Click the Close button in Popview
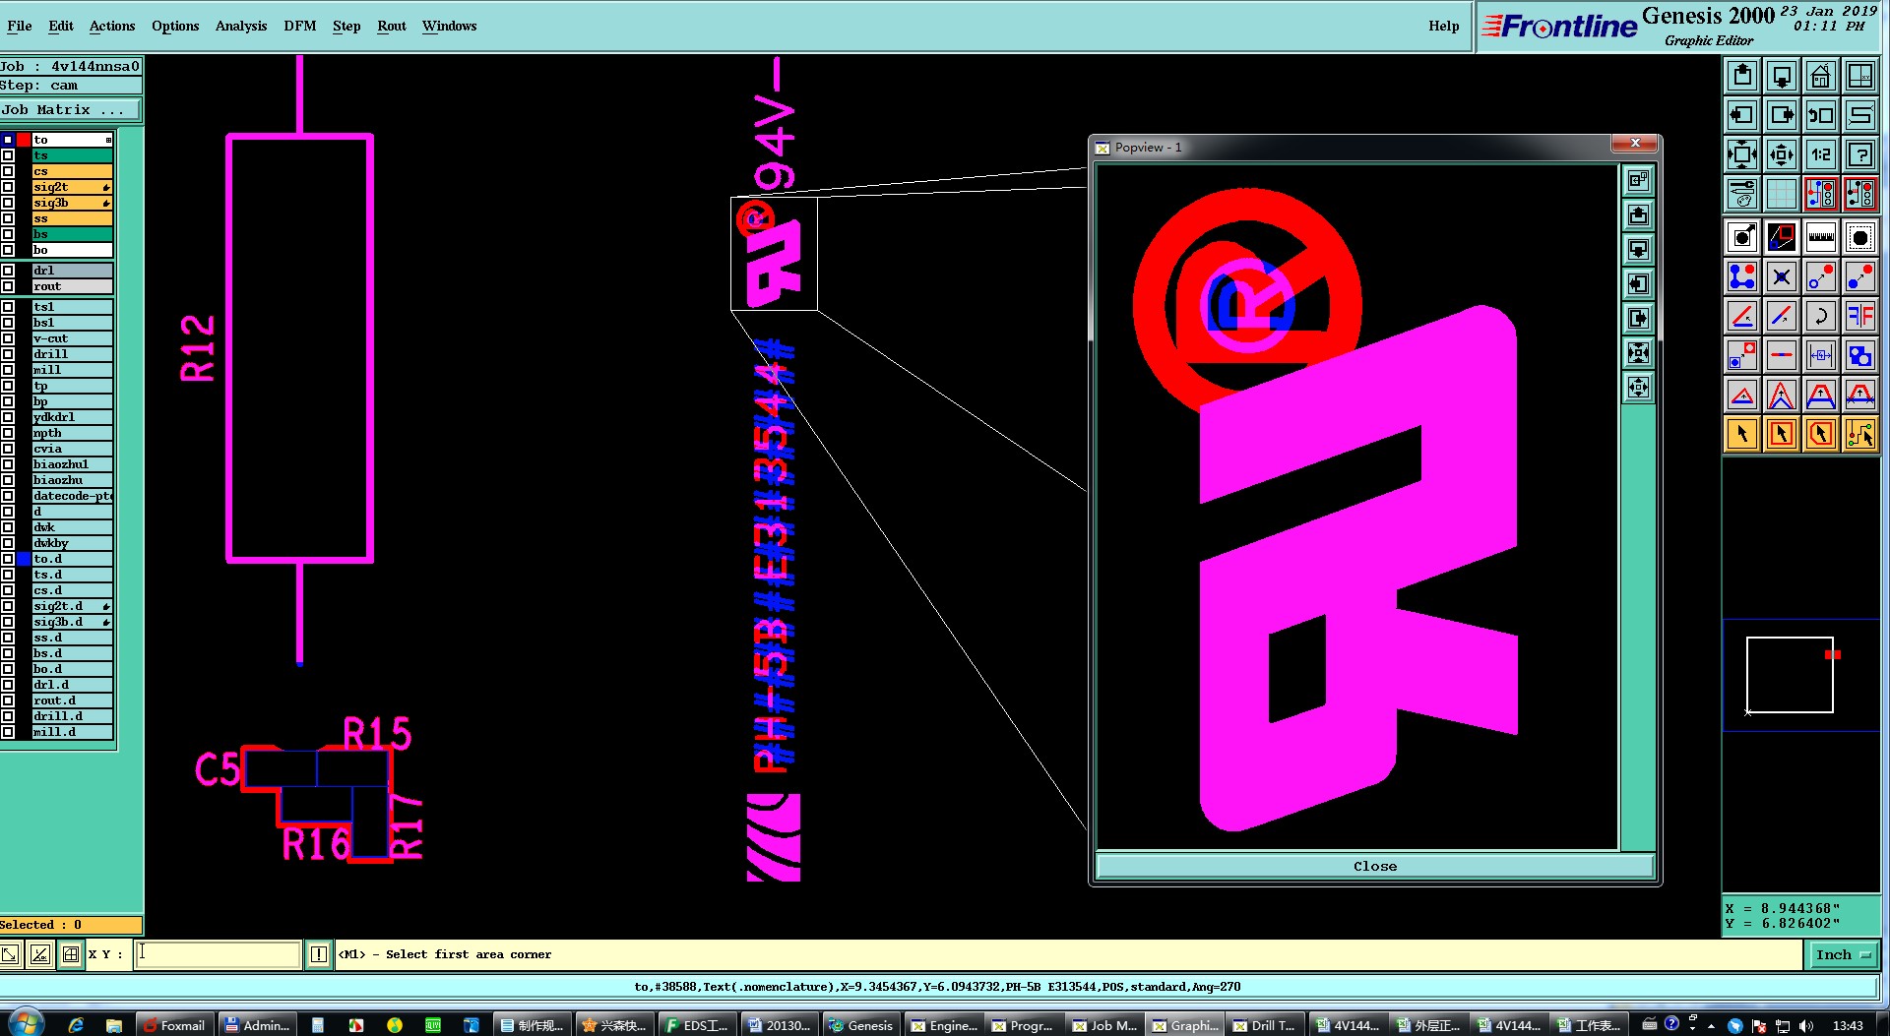 click(x=1374, y=866)
